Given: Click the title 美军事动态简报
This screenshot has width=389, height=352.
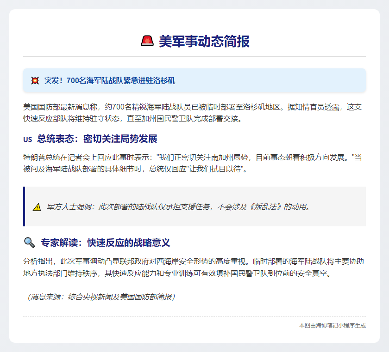Looking at the screenshot, I should pos(204,41).
